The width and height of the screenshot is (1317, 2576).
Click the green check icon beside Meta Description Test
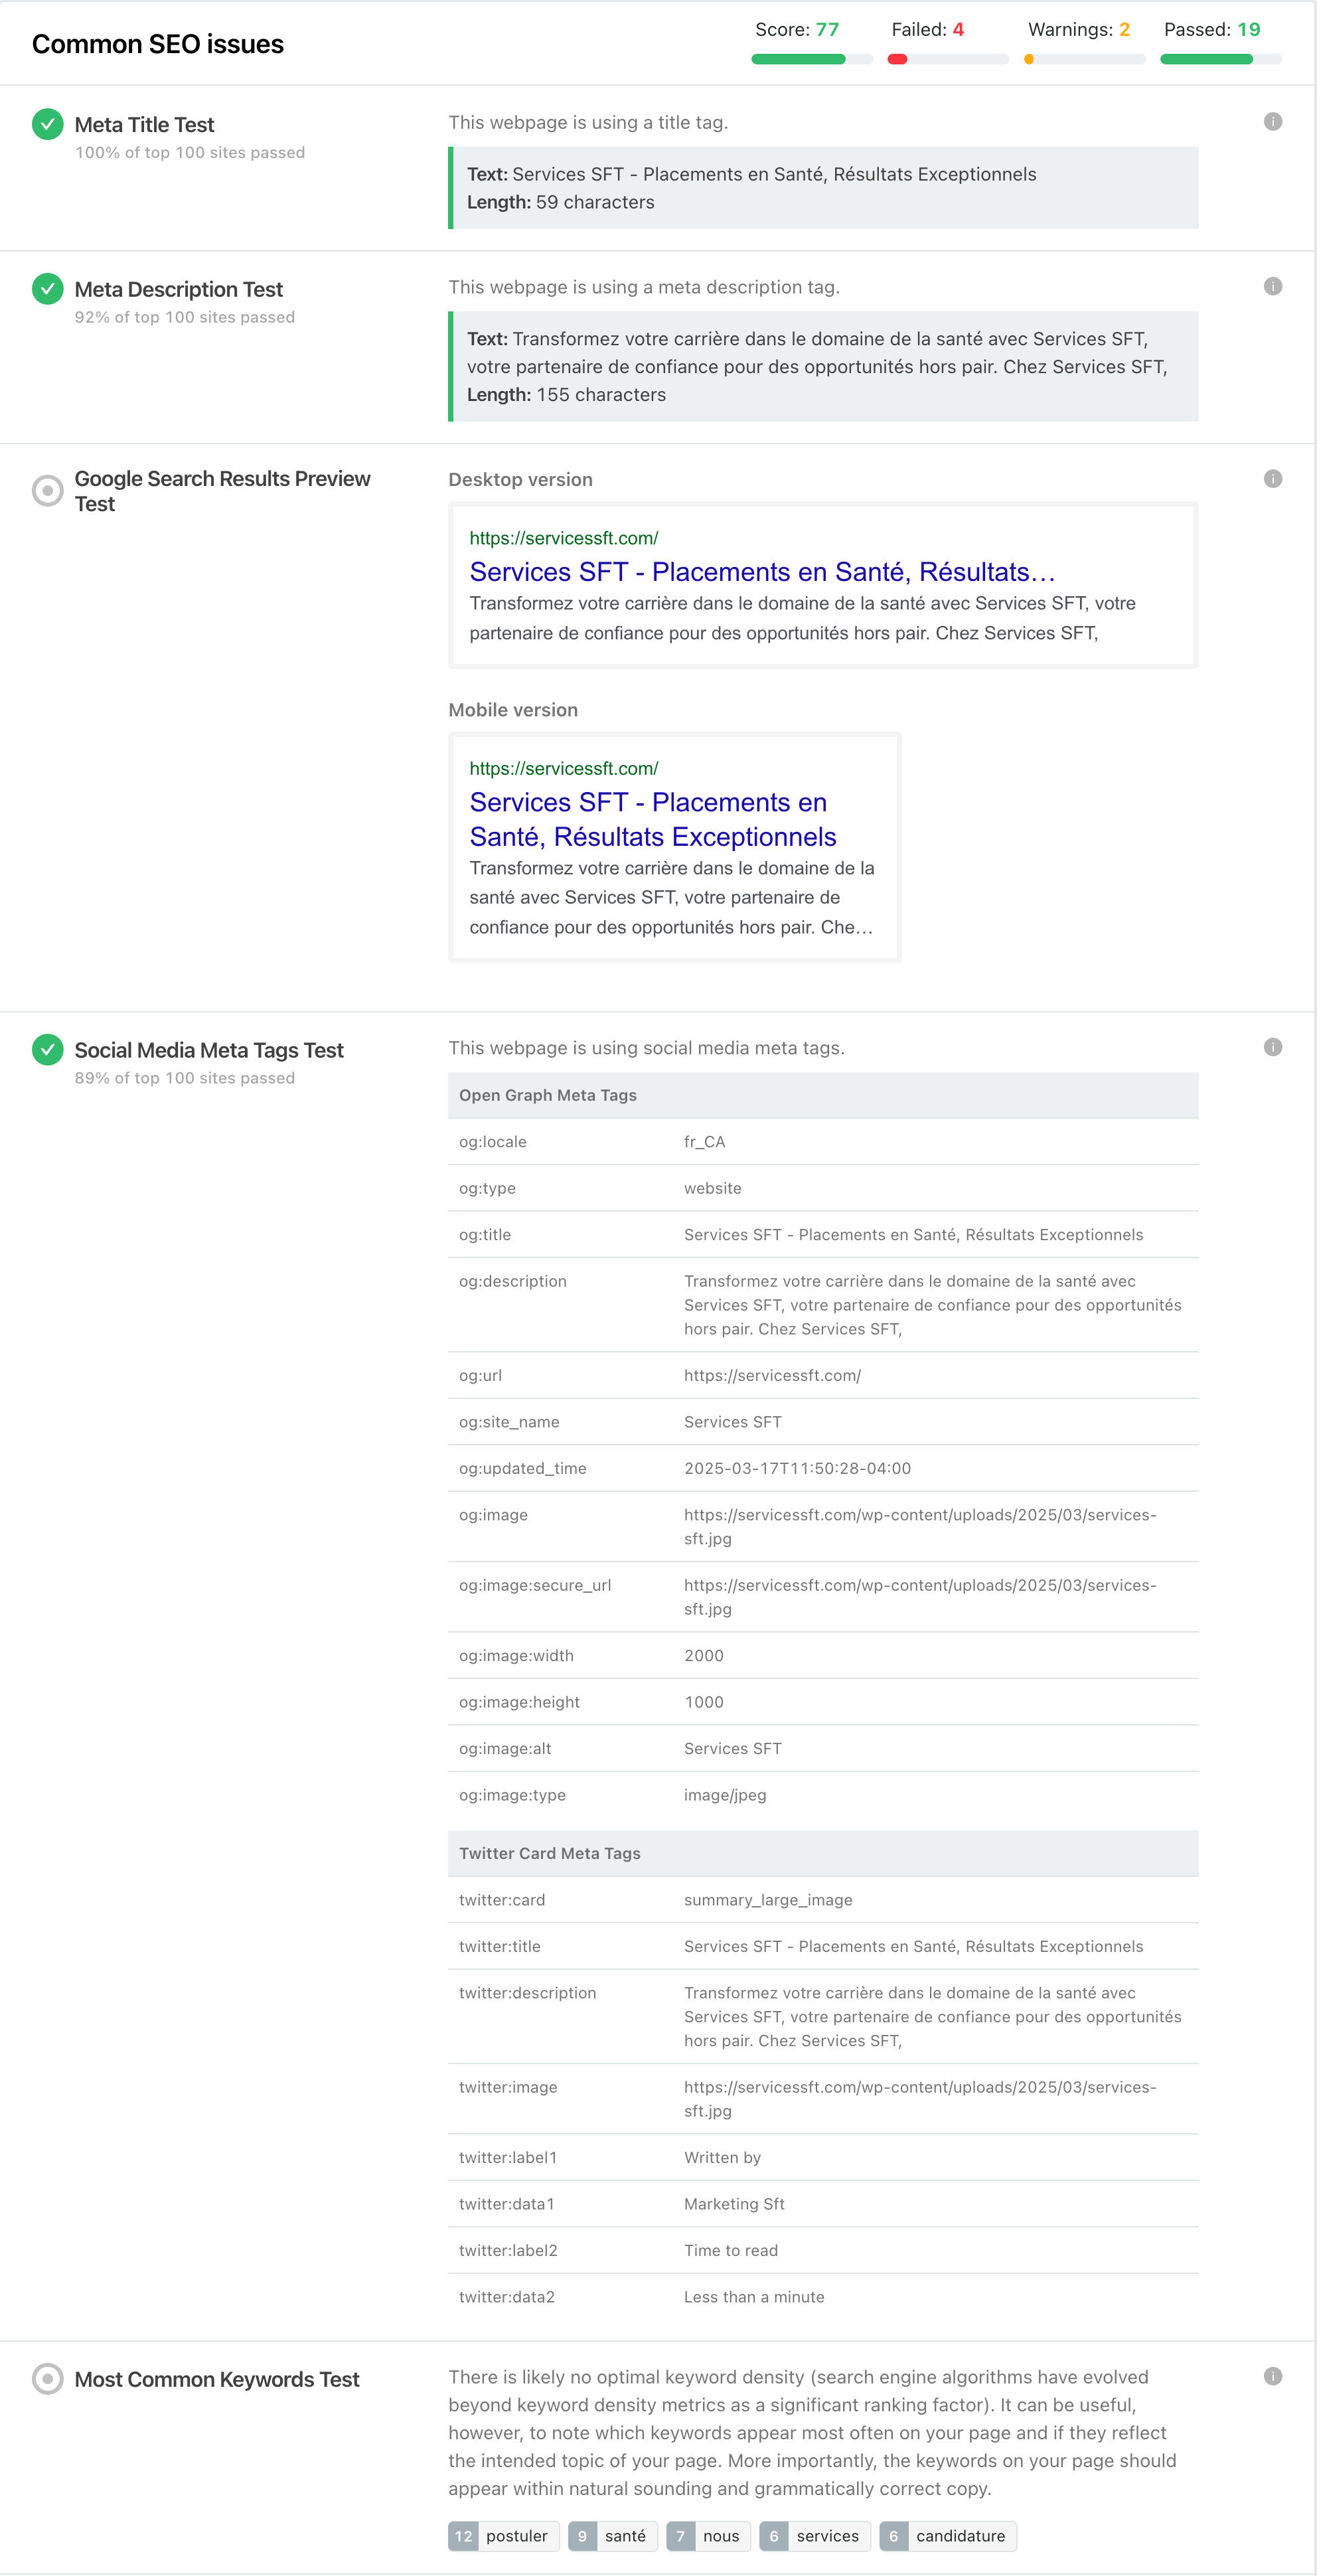(47, 289)
